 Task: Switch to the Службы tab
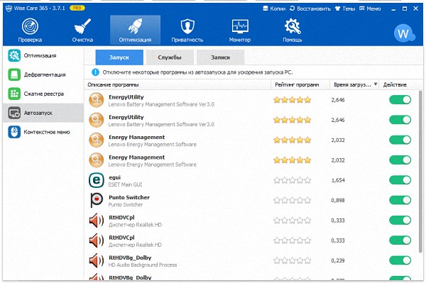(170, 57)
